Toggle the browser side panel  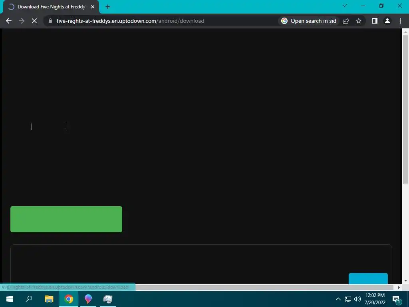pos(375,21)
